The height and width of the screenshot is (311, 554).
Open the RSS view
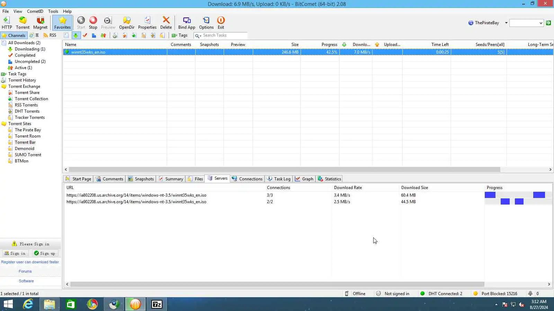(x=50, y=35)
